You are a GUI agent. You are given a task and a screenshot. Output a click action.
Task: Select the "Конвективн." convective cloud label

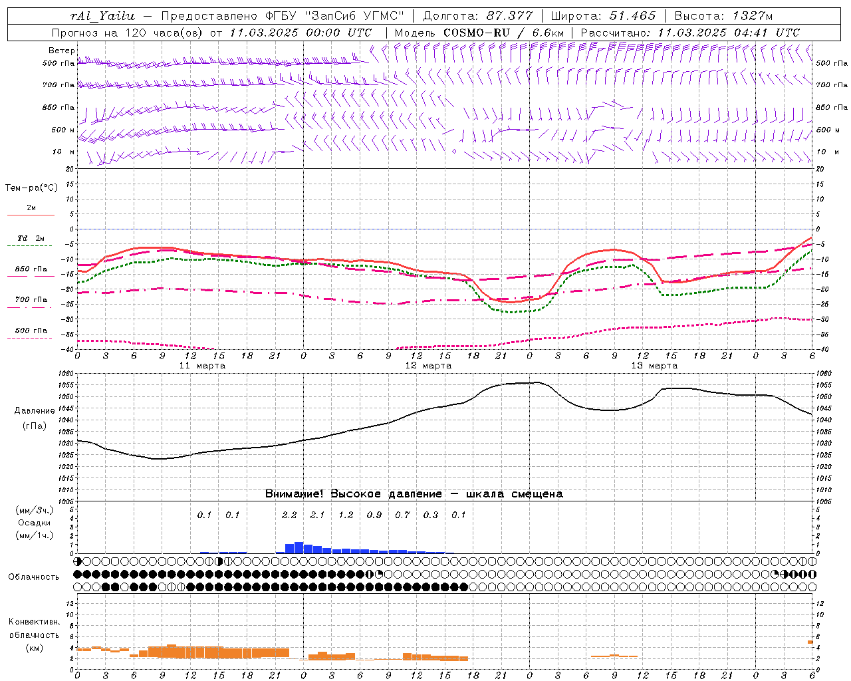[x=34, y=622]
